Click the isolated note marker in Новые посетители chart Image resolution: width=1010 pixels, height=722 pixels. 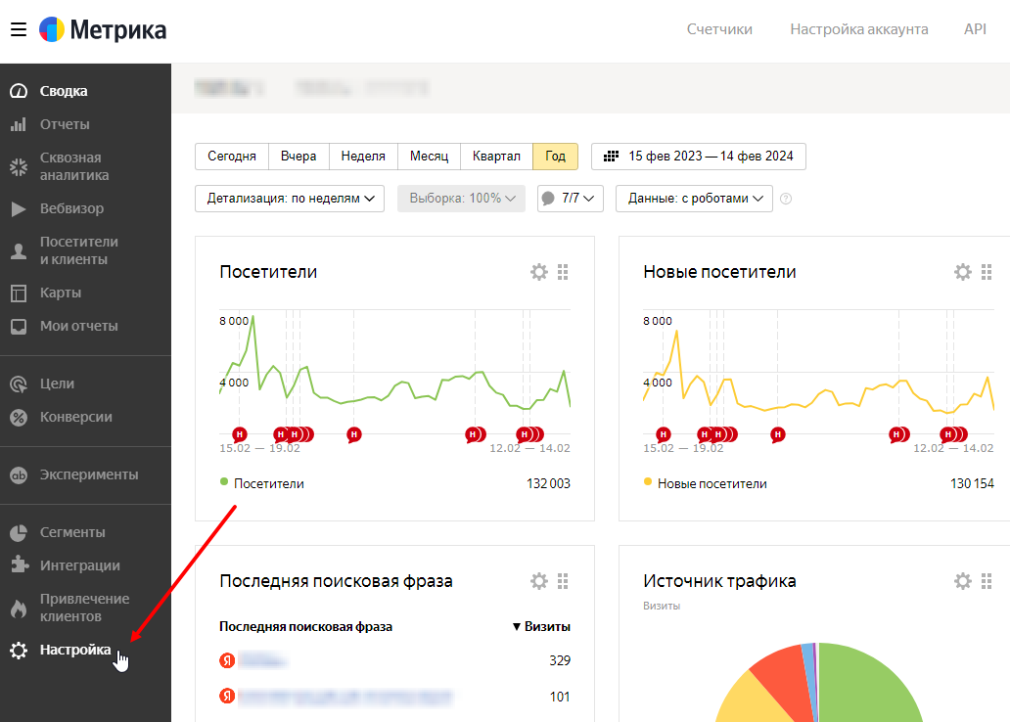click(777, 434)
